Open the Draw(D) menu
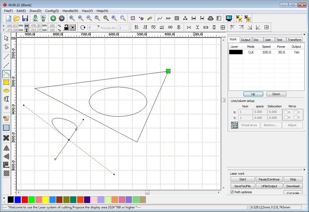This screenshot has width=309, height=212. click(x=35, y=11)
